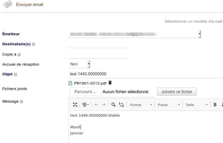Open the Find magnifier tool
223x143 pixels.
pos(114,105)
